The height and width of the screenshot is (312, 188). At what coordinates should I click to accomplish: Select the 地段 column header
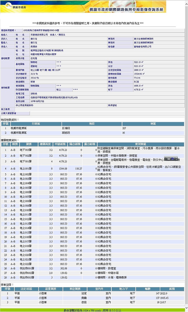(92, 124)
